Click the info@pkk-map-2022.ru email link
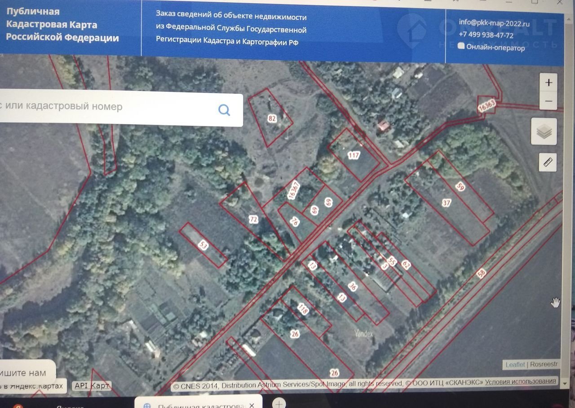The width and height of the screenshot is (575, 408). 494,23
